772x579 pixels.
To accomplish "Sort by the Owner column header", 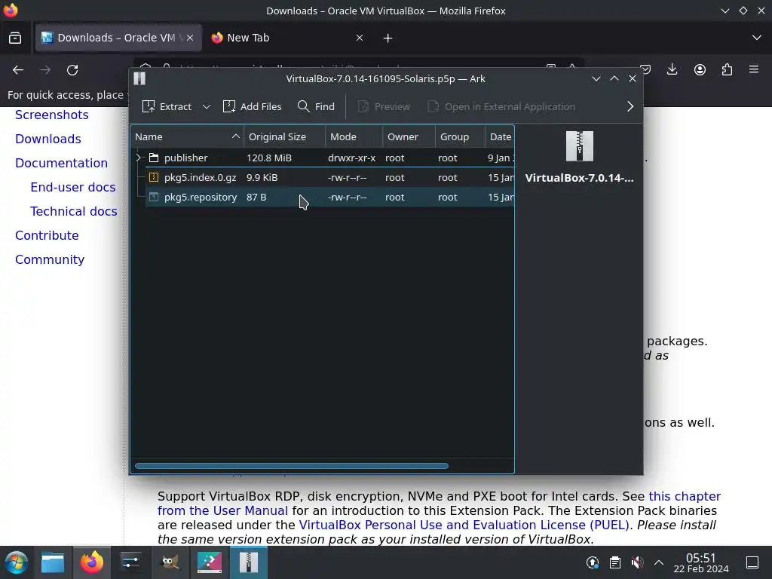I will pos(409,137).
